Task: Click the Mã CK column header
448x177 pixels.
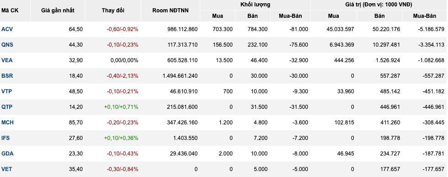Action: [x=10, y=11]
